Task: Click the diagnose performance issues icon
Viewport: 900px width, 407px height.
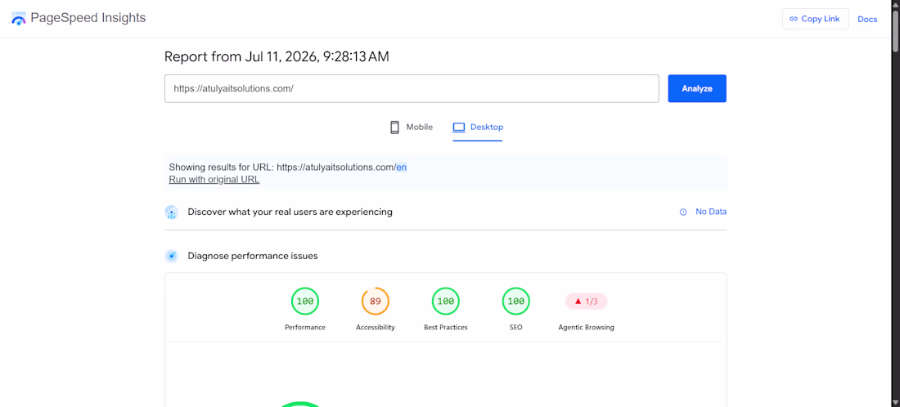Action: (171, 256)
